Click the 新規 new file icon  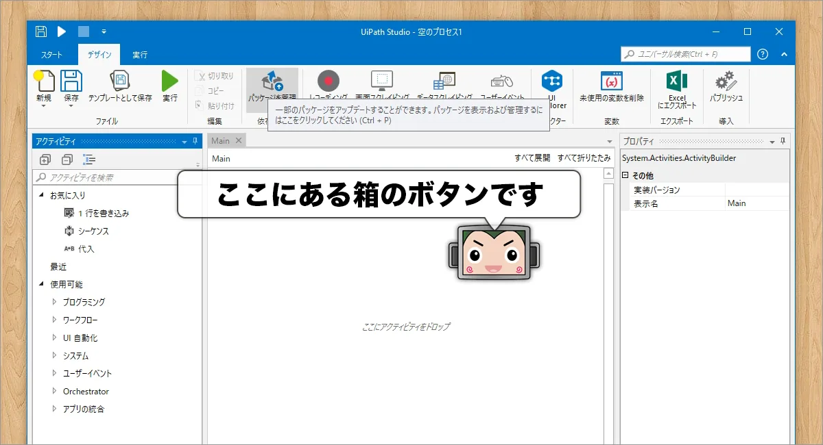click(x=43, y=81)
